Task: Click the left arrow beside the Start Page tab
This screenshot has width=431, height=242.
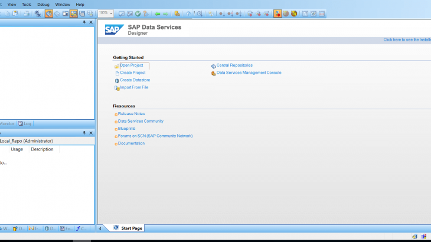Action: click(x=100, y=228)
